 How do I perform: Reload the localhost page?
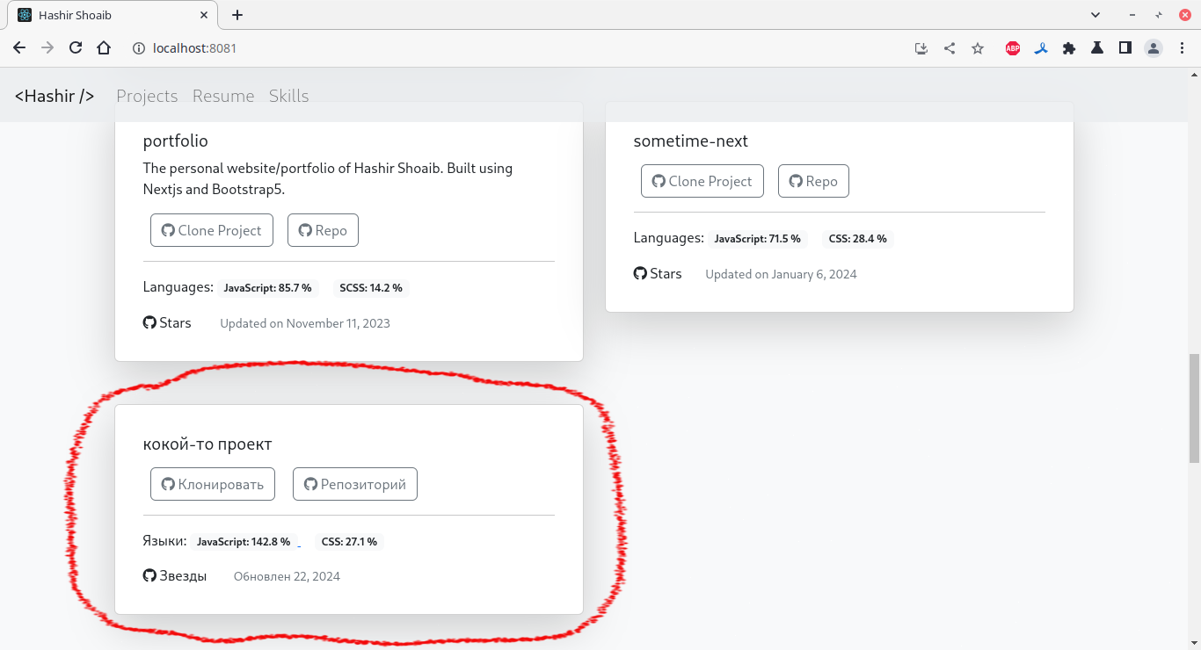point(76,48)
